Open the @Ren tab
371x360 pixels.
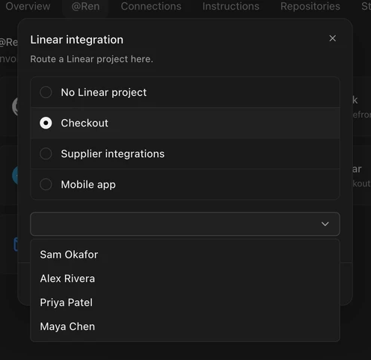(x=85, y=6)
